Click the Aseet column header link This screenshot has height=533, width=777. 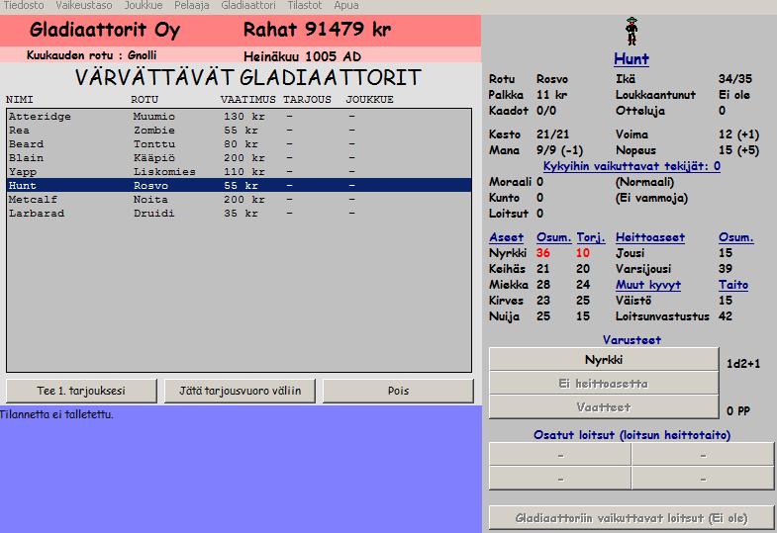tap(506, 237)
